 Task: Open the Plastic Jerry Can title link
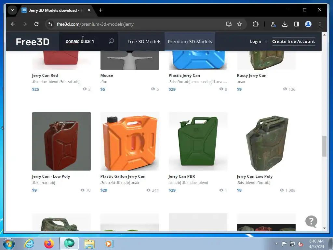click(184, 75)
